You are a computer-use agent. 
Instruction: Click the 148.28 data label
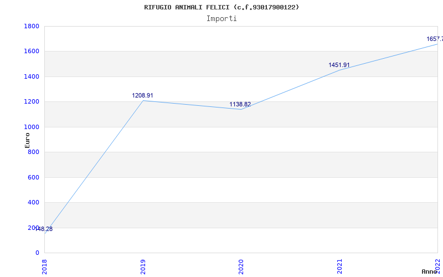(x=44, y=229)
